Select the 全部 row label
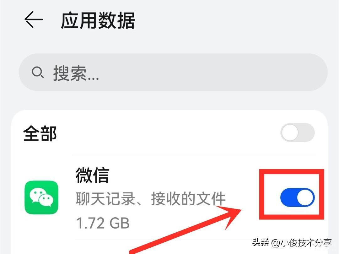This screenshot has width=339, height=254. (40, 133)
